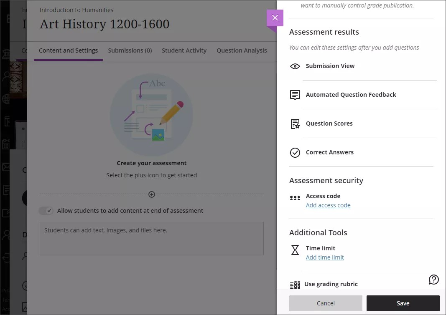Close the settings panel with the X

275,18
